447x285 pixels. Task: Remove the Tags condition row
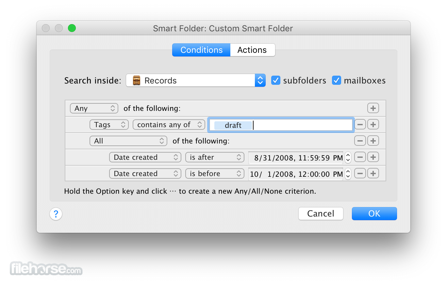(360, 125)
